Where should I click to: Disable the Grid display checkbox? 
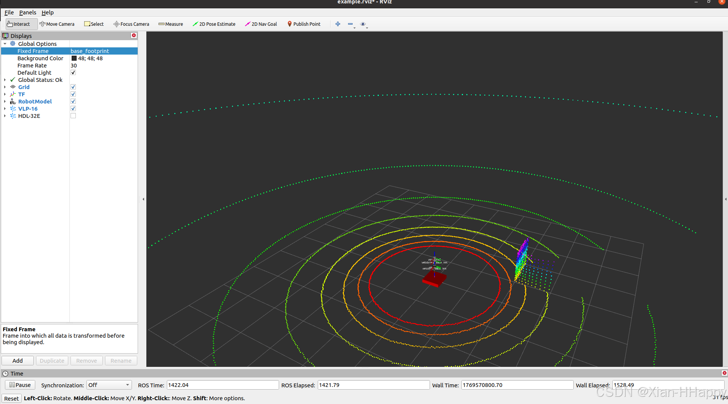point(73,87)
